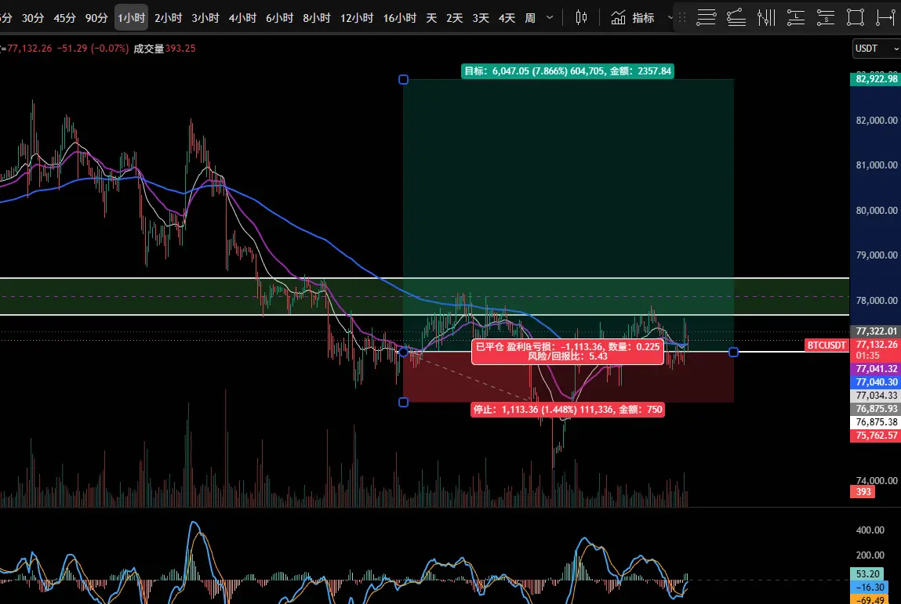Click the purple 77,041.32 moving average tag
901x604 pixels.
(x=876, y=369)
